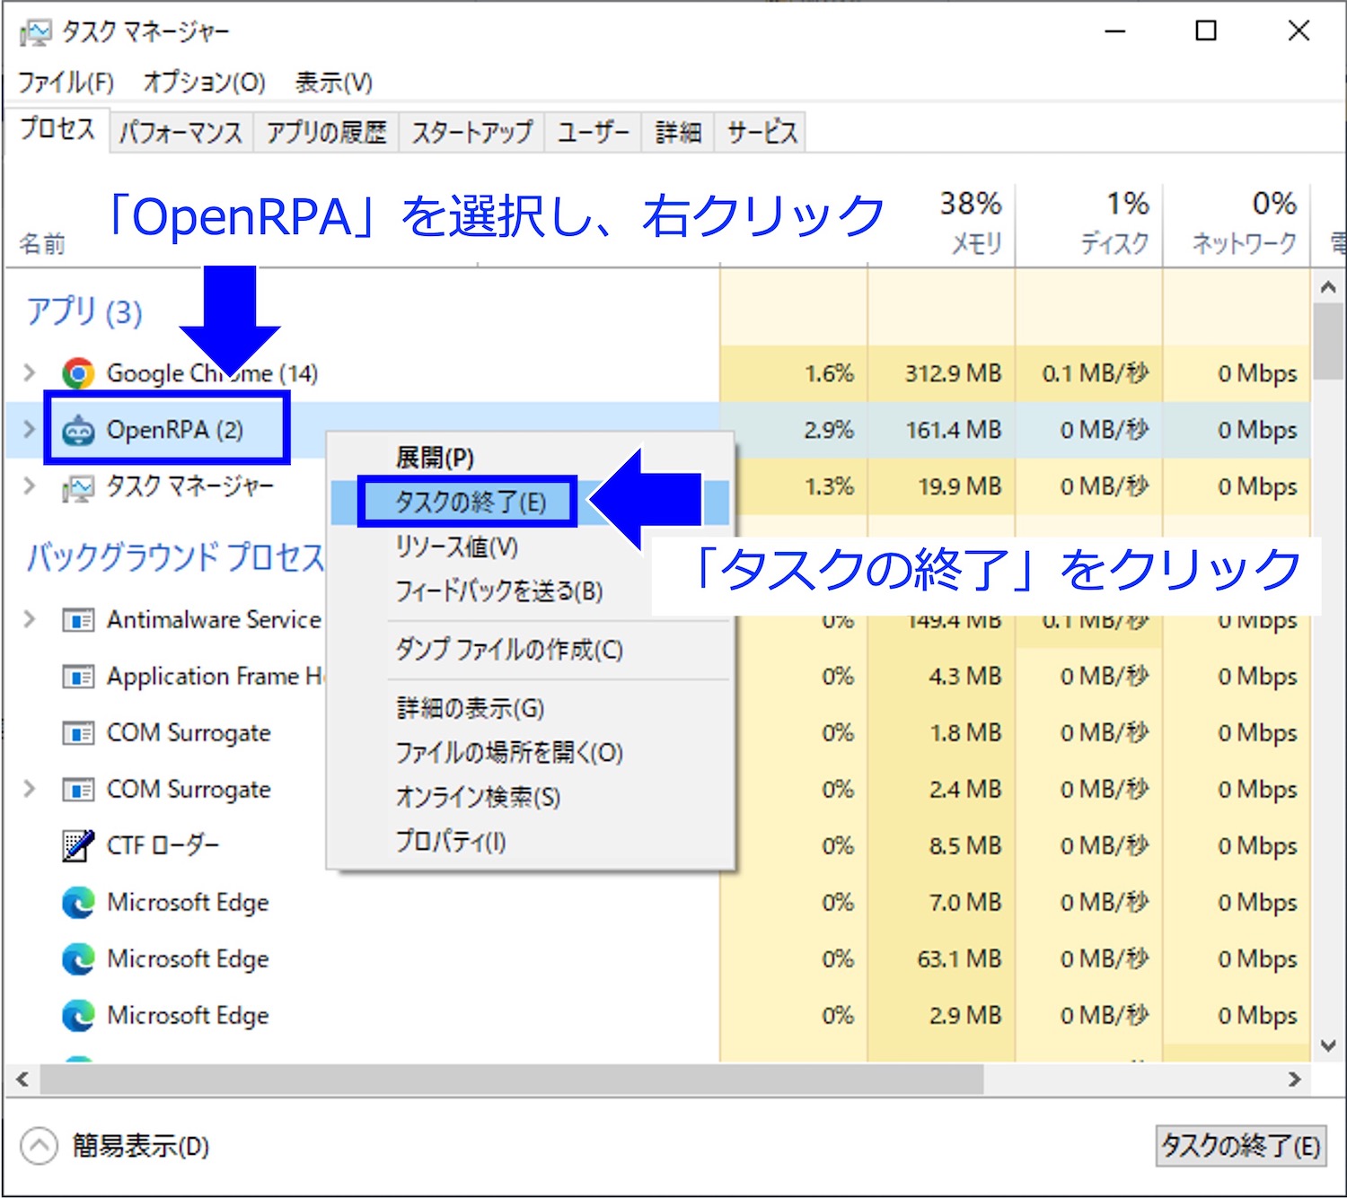The width and height of the screenshot is (1347, 1198).
Task: Click the Task Manager icon in the Apps list
Action: point(78,487)
